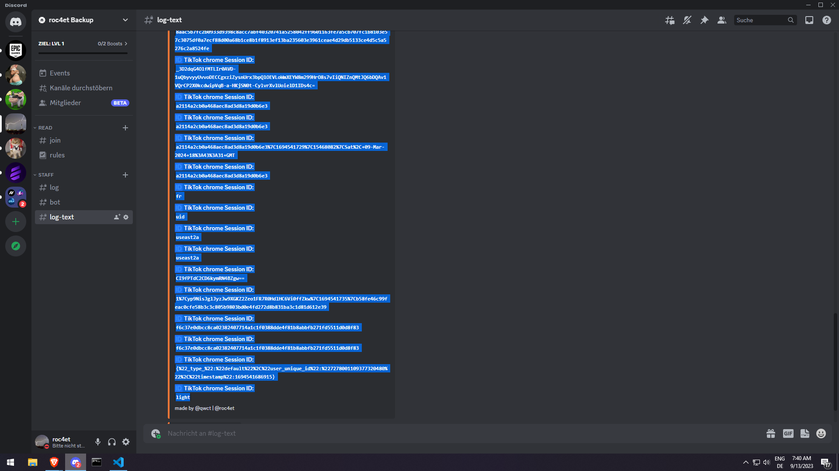The width and height of the screenshot is (839, 471).
Task: Open the GIF picker
Action: 788,433
